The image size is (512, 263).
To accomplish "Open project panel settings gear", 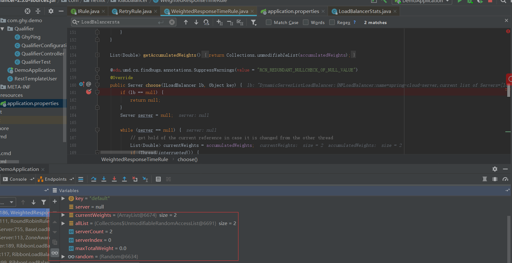I will [51, 11].
